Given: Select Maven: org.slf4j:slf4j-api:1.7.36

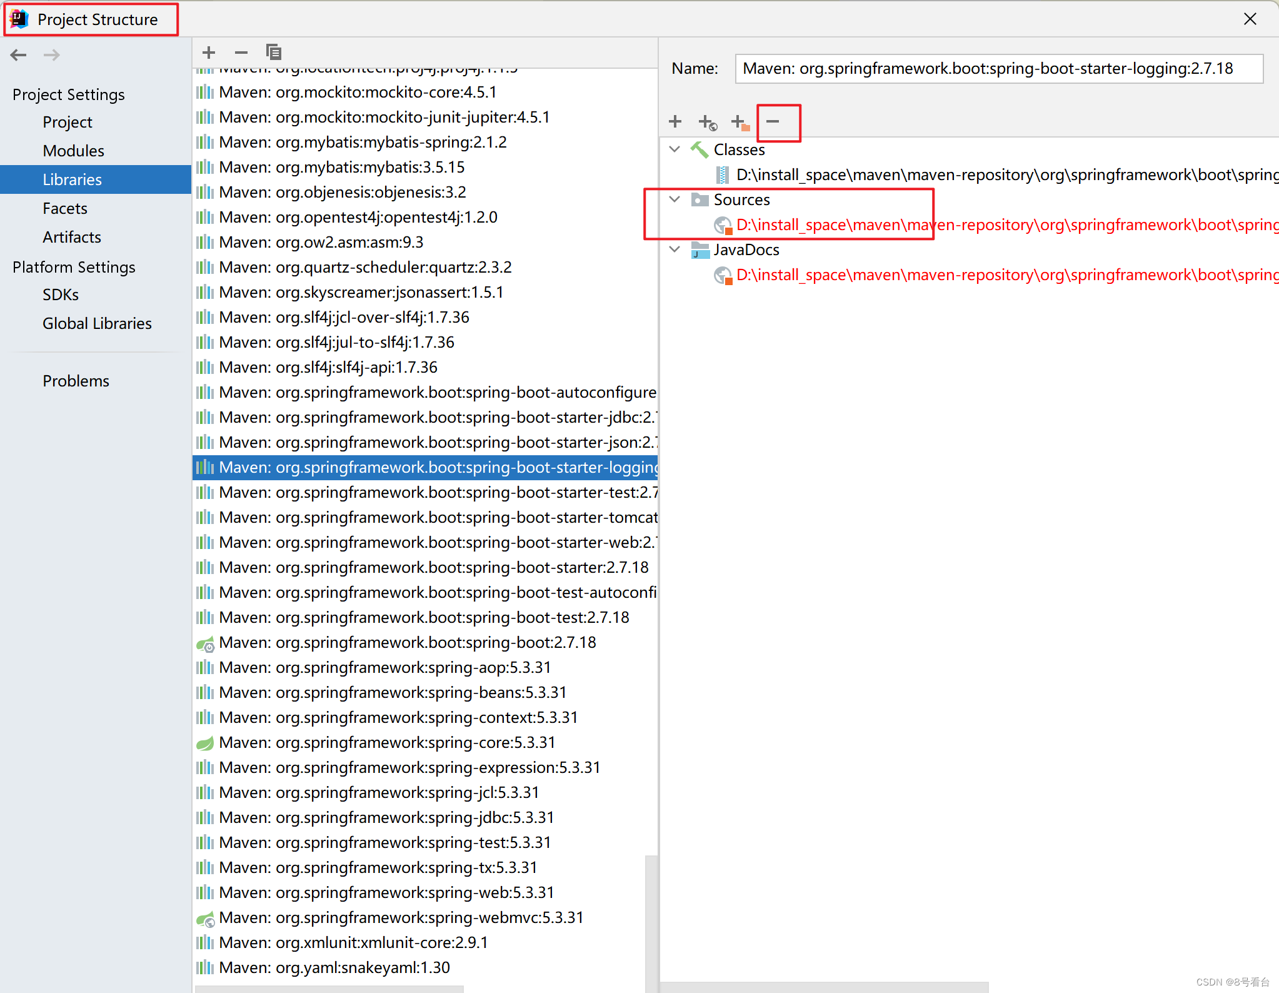Looking at the screenshot, I should pos(425,368).
